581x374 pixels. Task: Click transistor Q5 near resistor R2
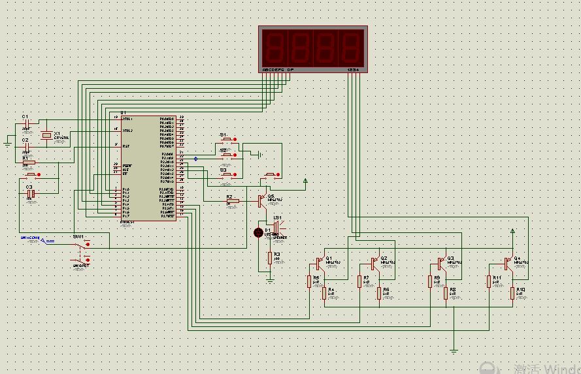tap(261, 200)
